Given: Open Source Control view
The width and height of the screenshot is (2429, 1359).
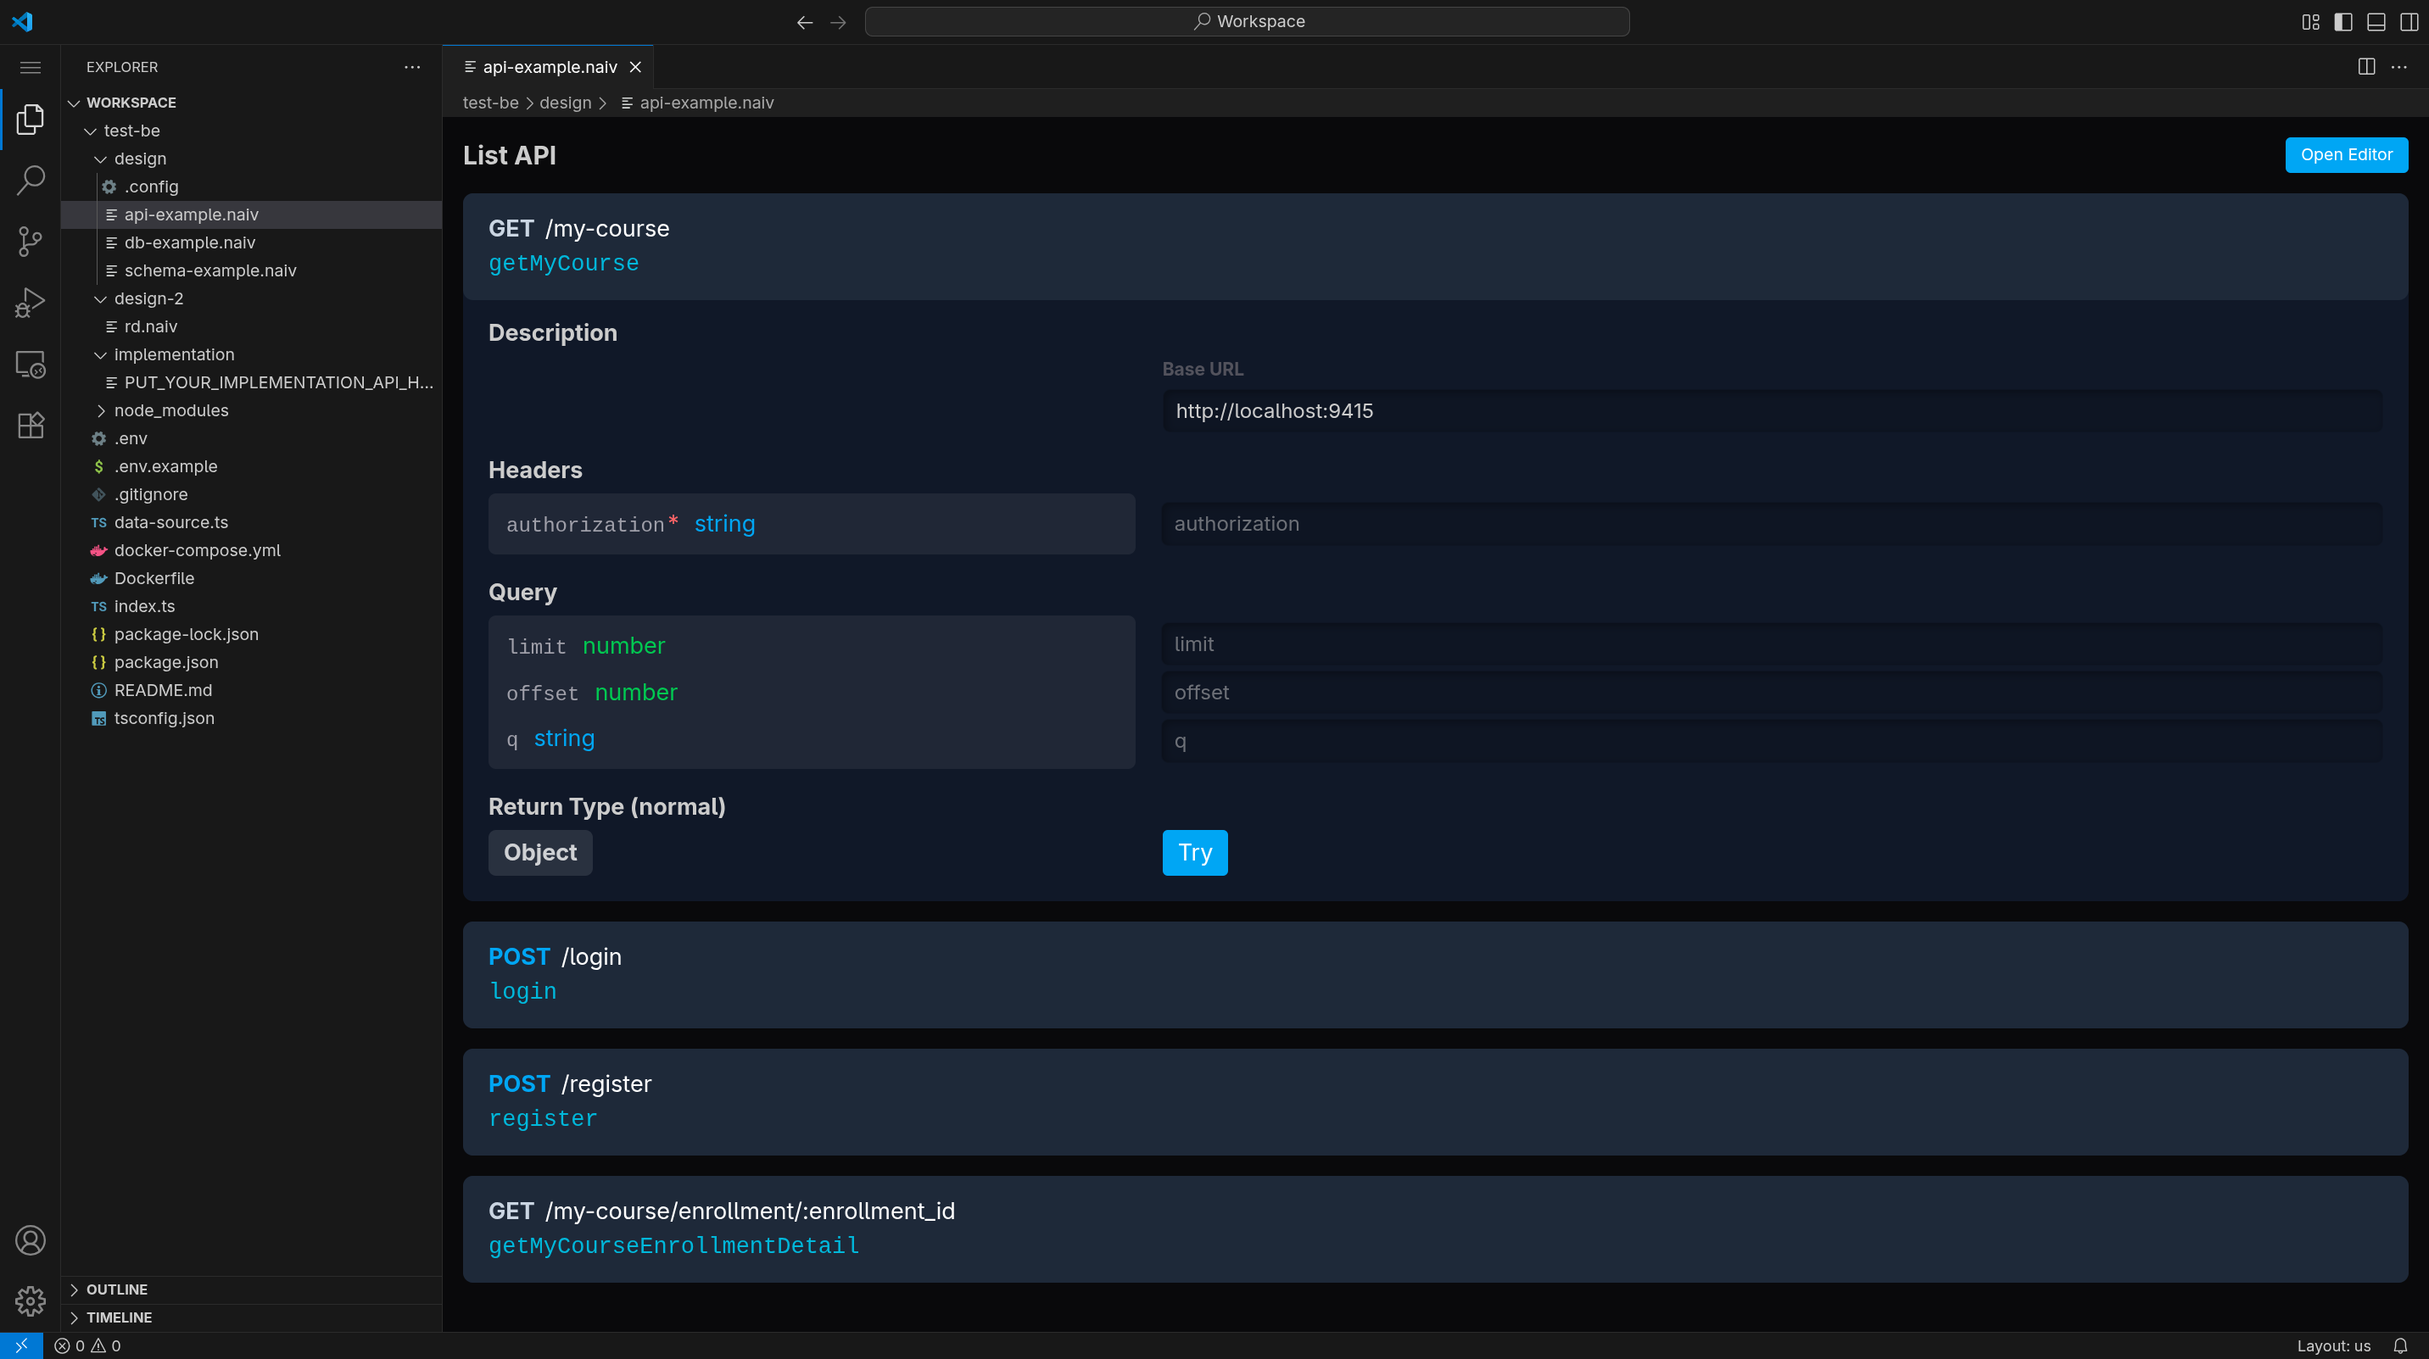Looking at the screenshot, I should click(31, 242).
